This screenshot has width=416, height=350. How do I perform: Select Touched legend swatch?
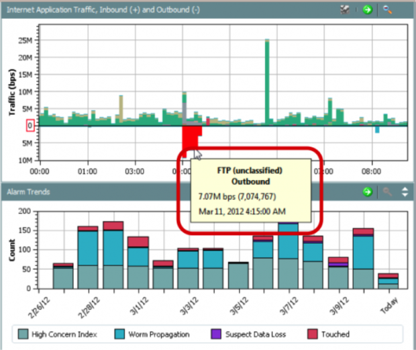tap(313, 334)
